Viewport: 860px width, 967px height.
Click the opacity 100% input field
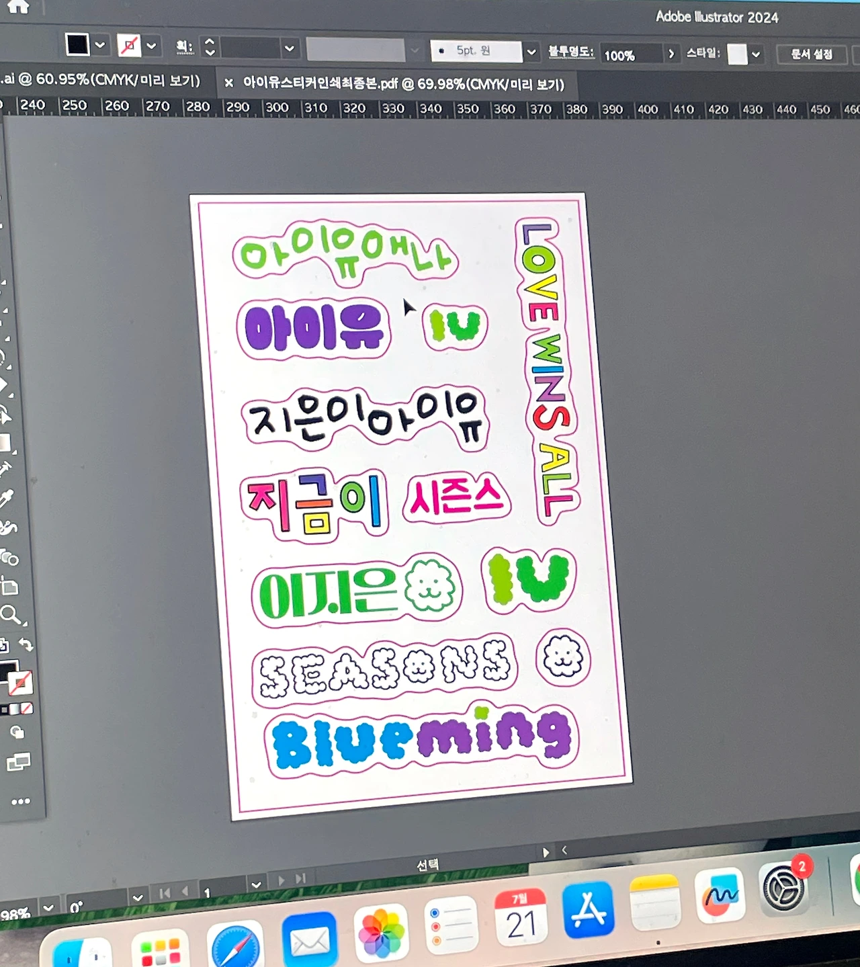tap(630, 54)
